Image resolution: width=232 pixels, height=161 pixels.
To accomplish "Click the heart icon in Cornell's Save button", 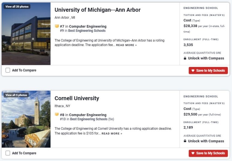I will pyautogui.click(x=193, y=153).
